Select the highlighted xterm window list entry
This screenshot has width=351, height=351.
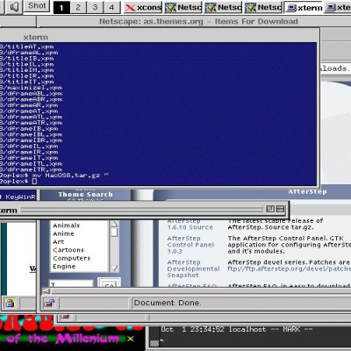coord(304,8)
